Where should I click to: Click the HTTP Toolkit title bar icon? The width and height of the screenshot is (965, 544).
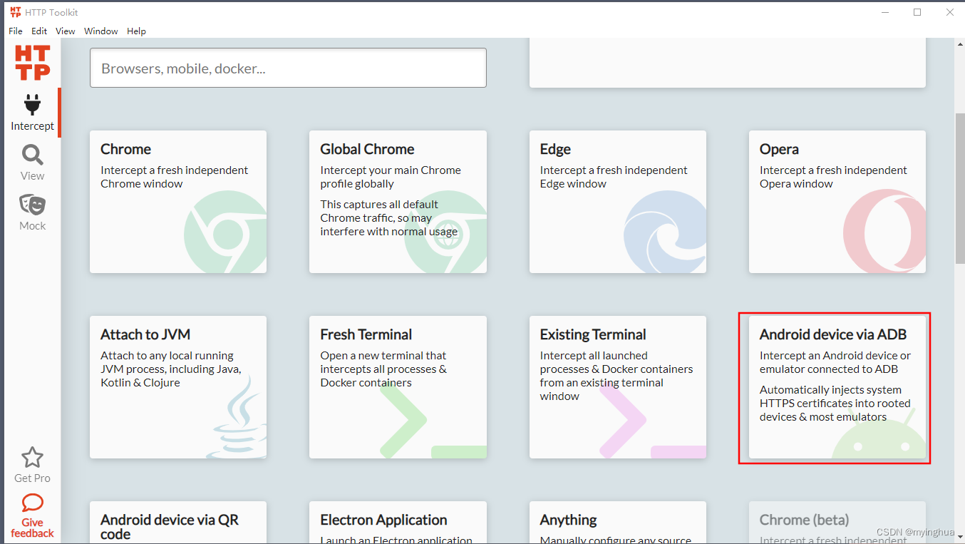coord(16,12)
